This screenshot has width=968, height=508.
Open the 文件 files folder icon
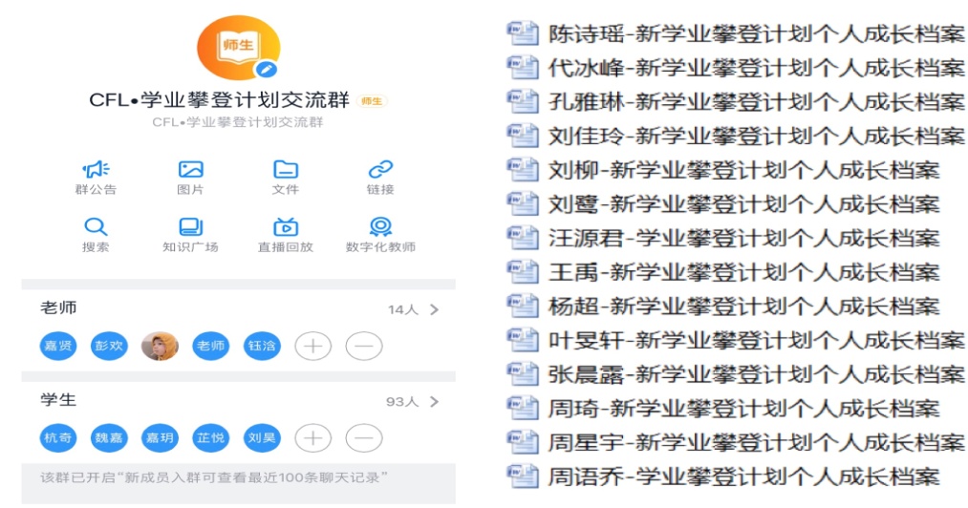[285, 170]
